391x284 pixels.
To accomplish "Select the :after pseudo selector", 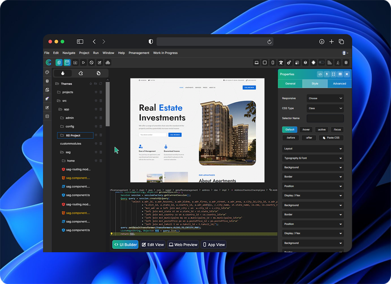I will click(x=309, y=138).
